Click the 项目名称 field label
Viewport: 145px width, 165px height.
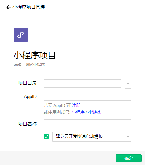(x=27, y=124)
